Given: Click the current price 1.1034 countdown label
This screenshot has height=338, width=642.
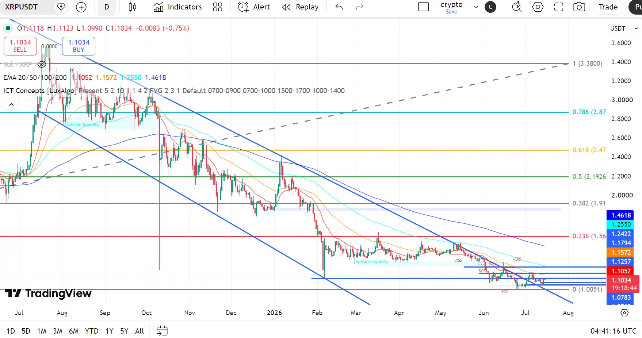Looking at the screenshot, I should tap(623, 284).
